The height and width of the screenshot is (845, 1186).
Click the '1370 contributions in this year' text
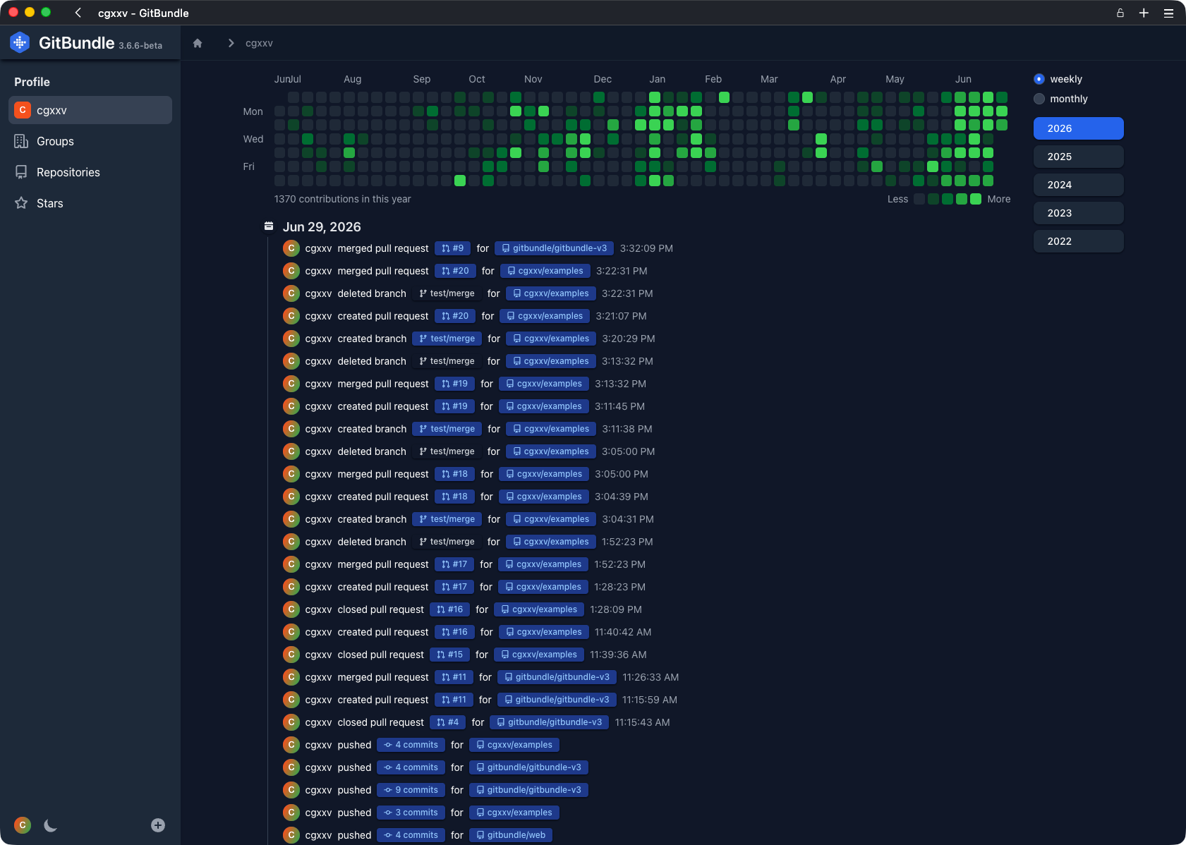click(342, 199)
